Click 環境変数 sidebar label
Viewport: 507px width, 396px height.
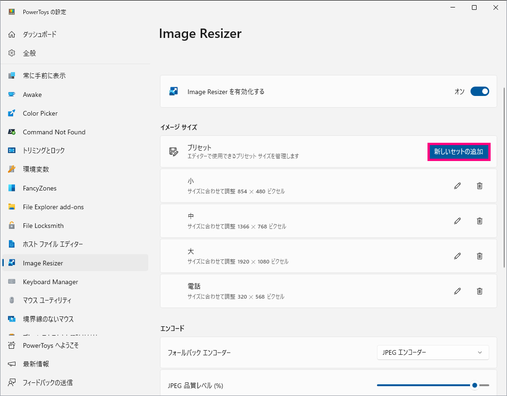point(36,169)
